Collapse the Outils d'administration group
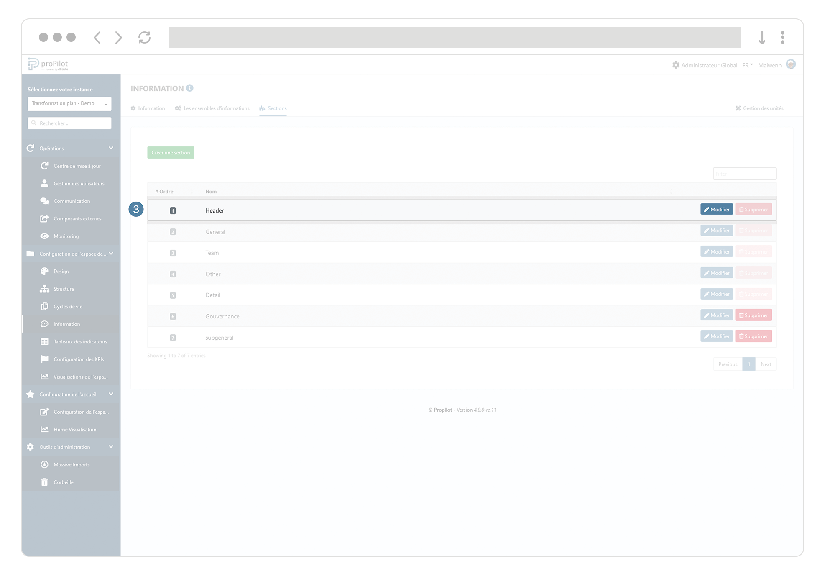825x579 pixels. point(111,447)
